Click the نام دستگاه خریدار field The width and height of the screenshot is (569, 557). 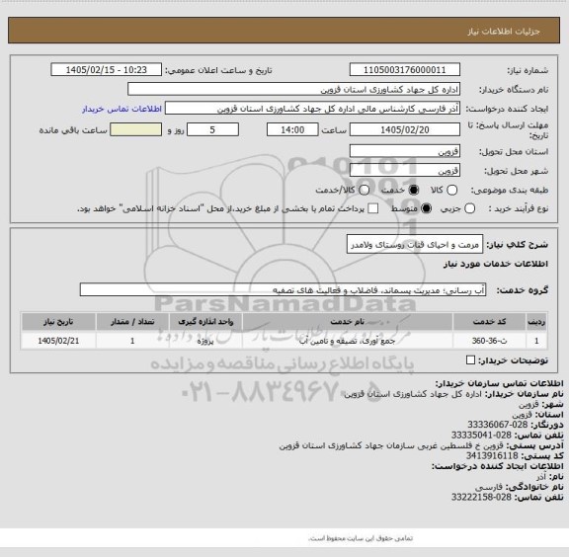point(294,89)
